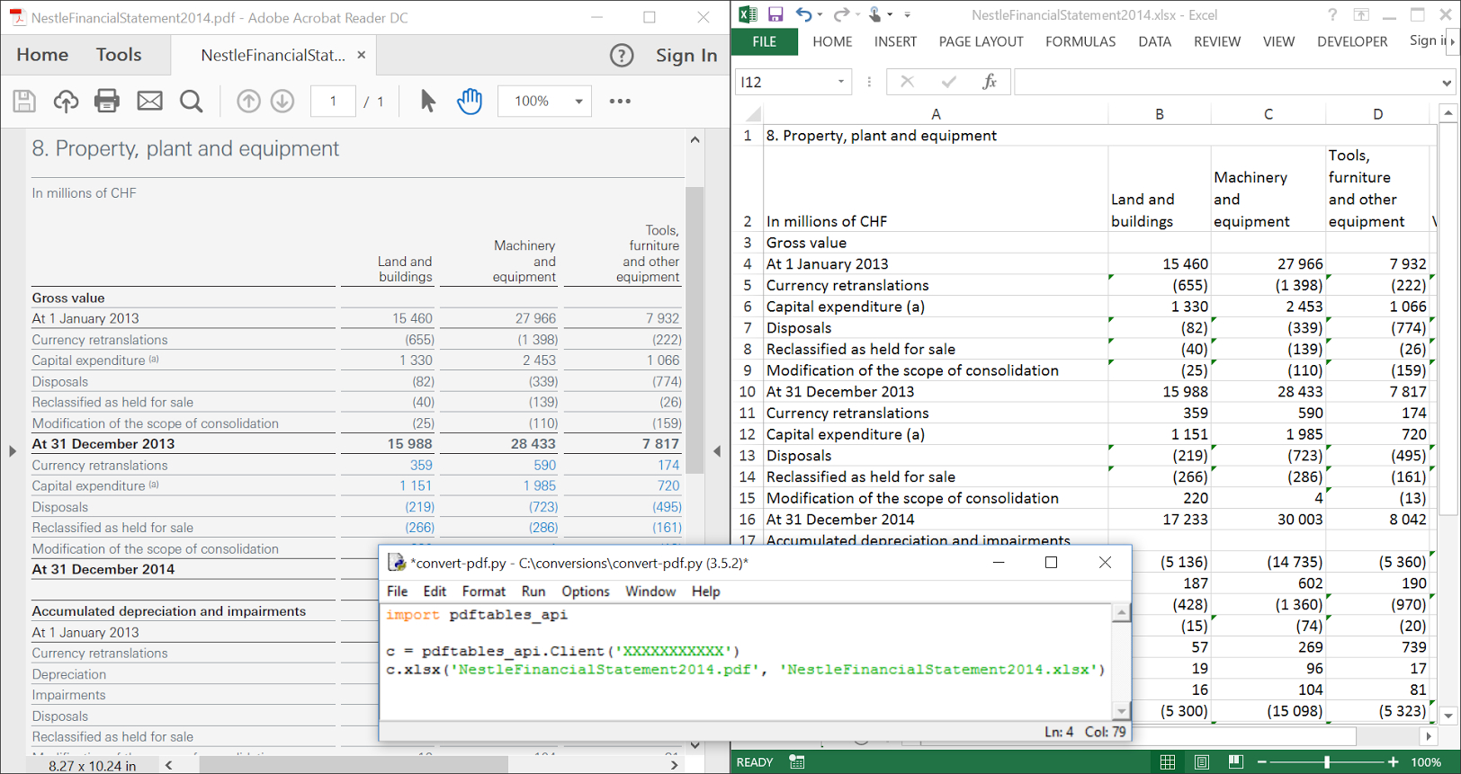Go to next page arrow in Acrobat
Image resolution: width=1461 pixels, height=774 pixels.
(x=282, y=102)
